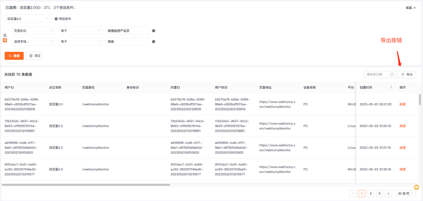
Task: Open the 选择字段... field dropdown
Action: 33,42
